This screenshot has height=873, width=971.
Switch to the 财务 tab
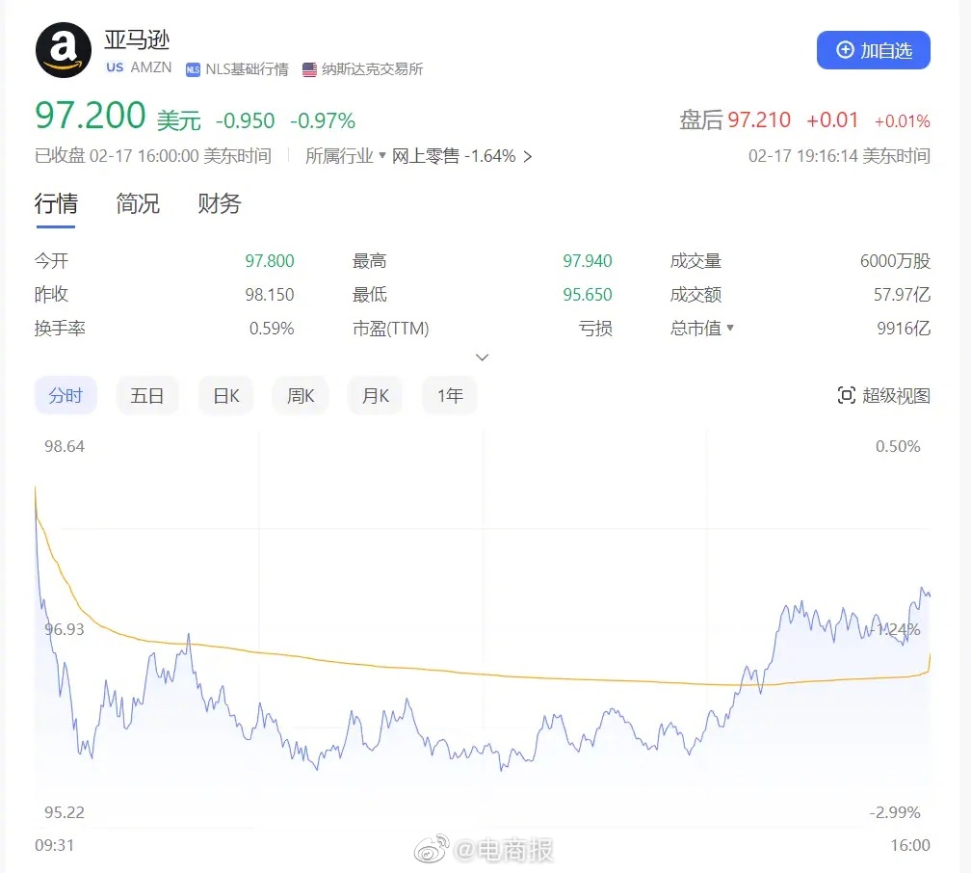point(220,203)
